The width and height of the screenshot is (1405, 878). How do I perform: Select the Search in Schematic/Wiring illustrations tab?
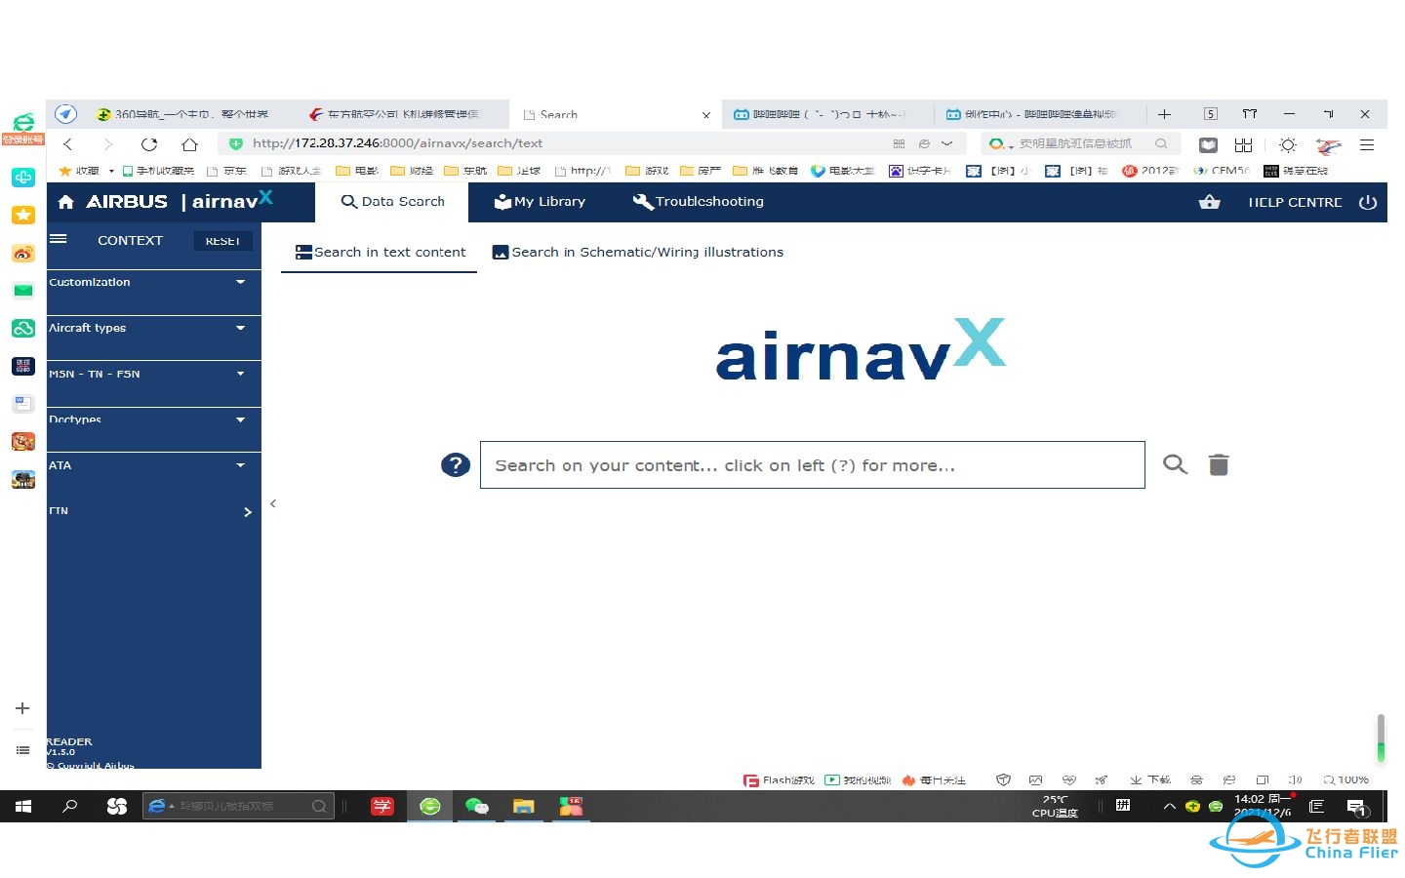638,252
